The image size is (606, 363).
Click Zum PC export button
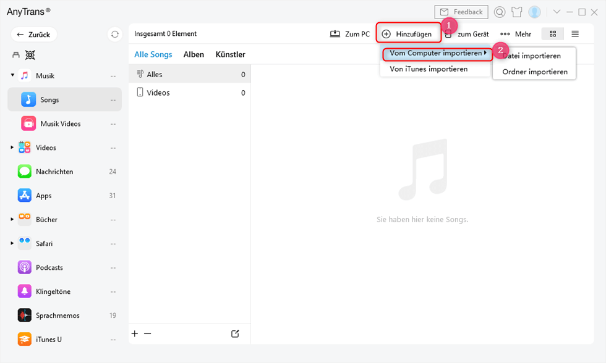pyautogui.click(x=349, y=34)
